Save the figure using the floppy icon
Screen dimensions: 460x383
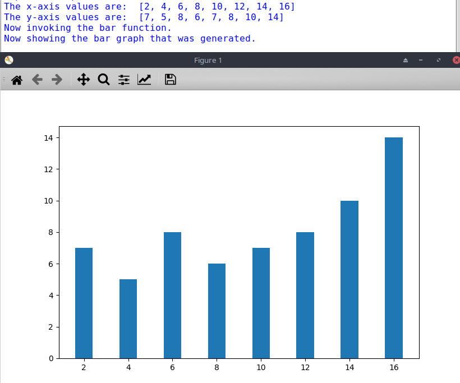pyautogui.click(x=170, y=80)
